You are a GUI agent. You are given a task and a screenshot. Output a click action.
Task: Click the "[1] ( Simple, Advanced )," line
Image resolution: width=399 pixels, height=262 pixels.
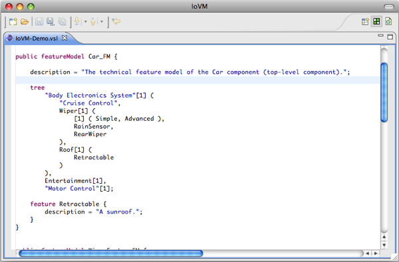(x=119, y=119)
